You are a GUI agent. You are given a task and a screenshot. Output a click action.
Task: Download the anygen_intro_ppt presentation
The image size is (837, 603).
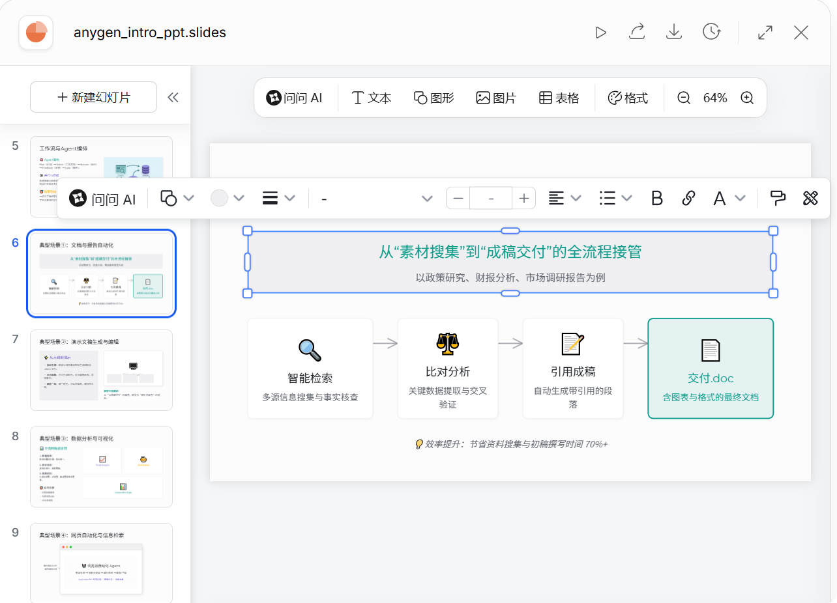point(674,32)
